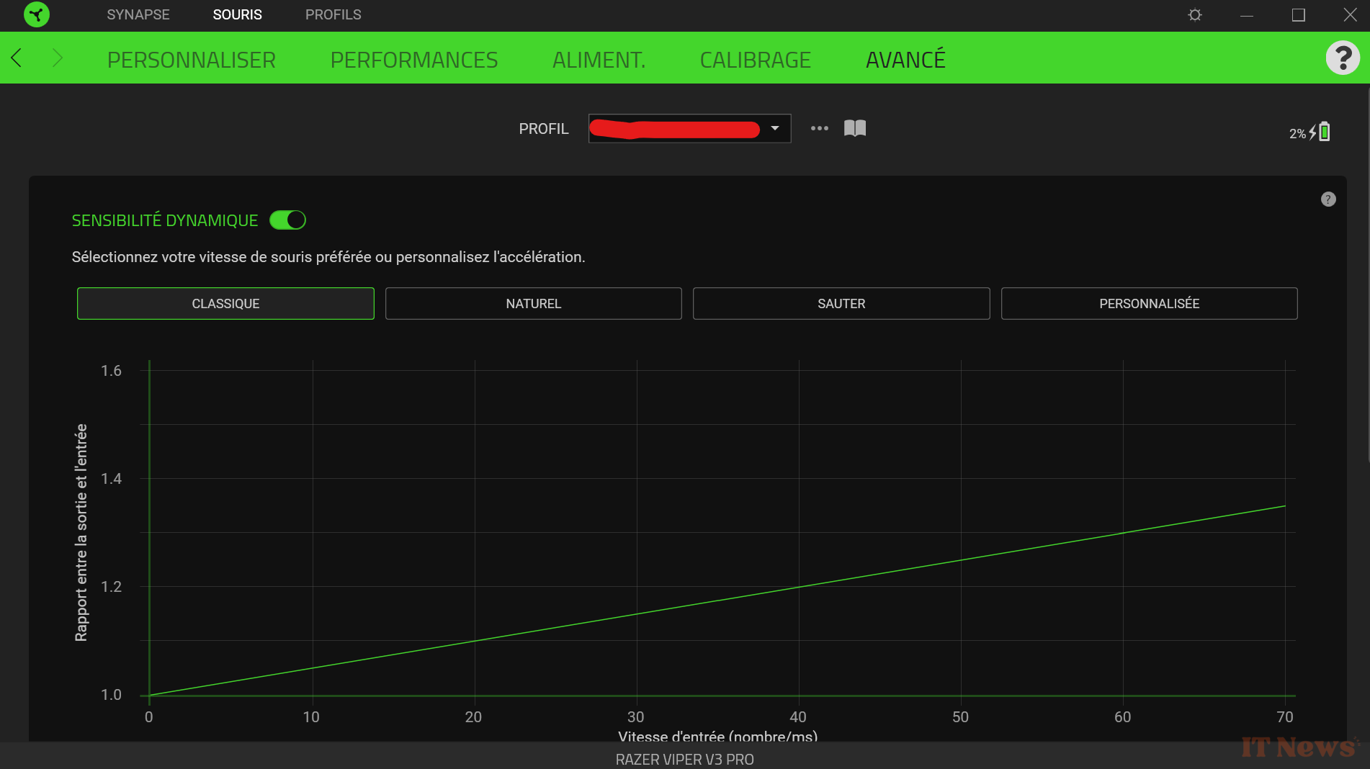This screenshot has height=769, width=1370.
Task: Disable the Sensibilité Dynamique toggle
Action: (x=288, y=220)
